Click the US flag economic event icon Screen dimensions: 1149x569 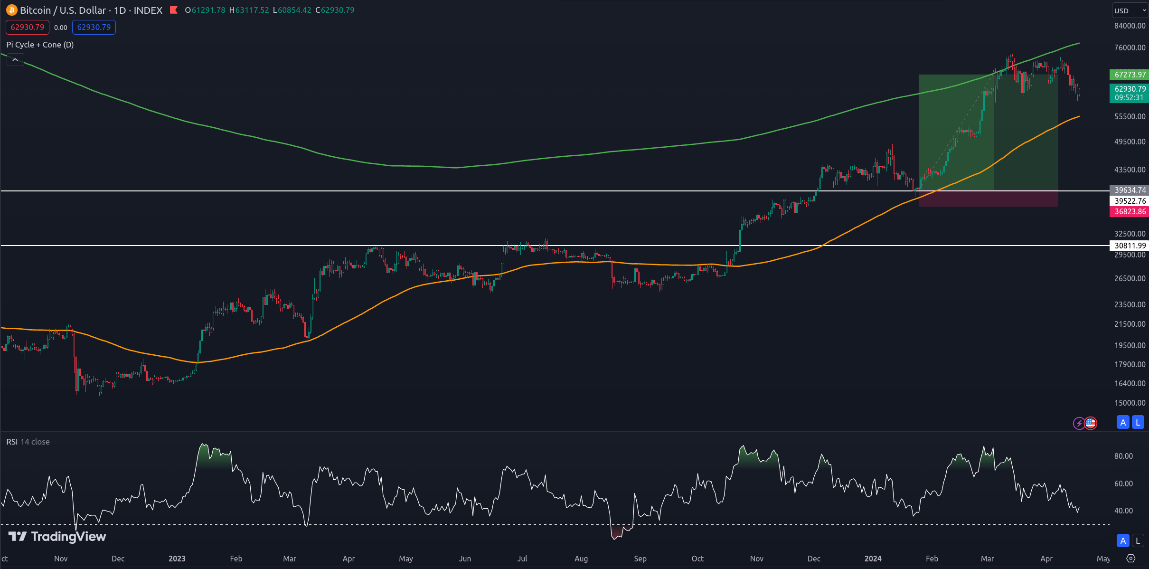(1091, 423)
